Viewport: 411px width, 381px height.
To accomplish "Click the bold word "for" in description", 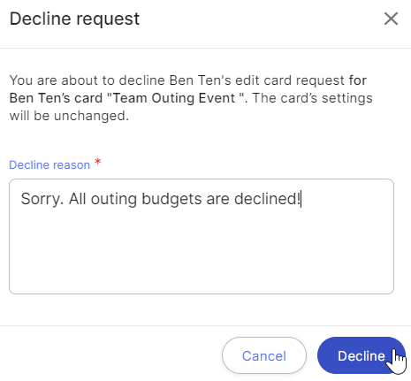I will pos(358,80).
